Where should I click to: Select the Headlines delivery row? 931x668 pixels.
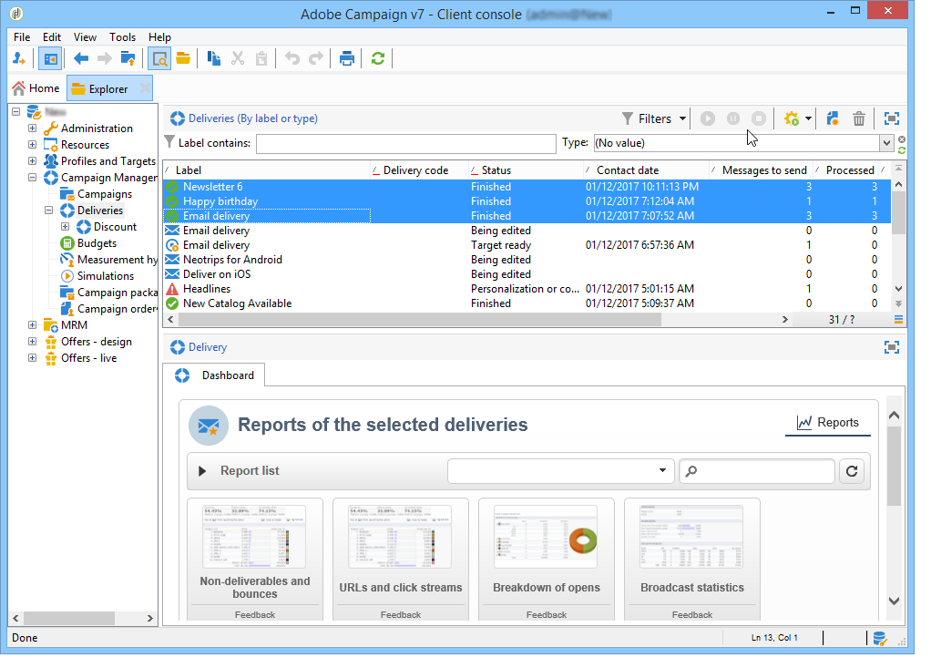pos(207,289)
